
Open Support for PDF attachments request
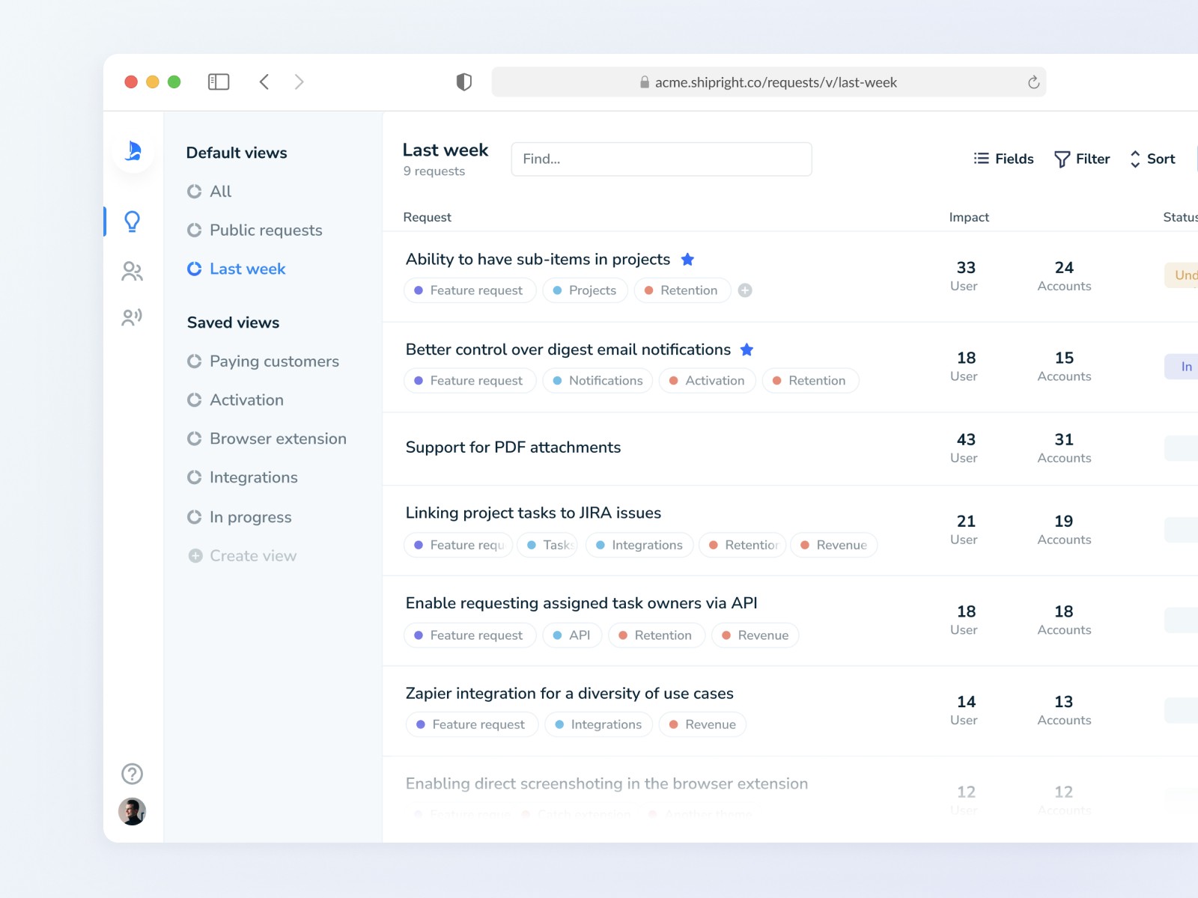(x=513, y=448)
